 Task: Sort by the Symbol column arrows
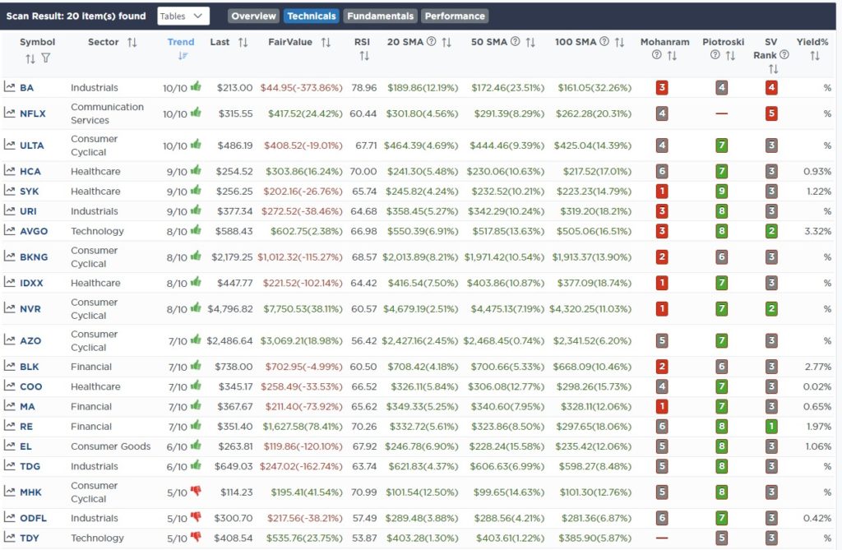[x=30, y=58]
